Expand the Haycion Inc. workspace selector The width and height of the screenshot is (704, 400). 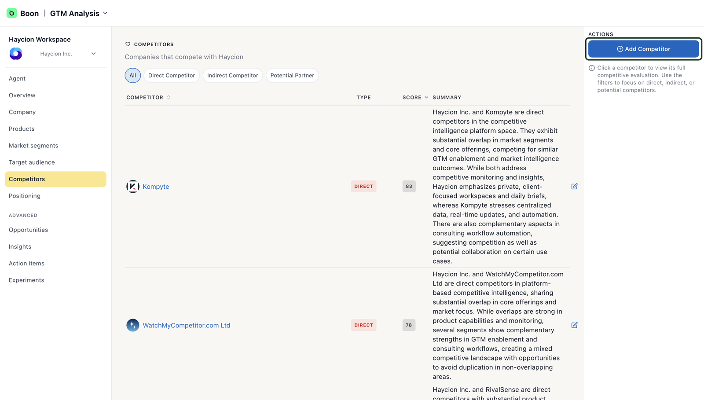94,54
